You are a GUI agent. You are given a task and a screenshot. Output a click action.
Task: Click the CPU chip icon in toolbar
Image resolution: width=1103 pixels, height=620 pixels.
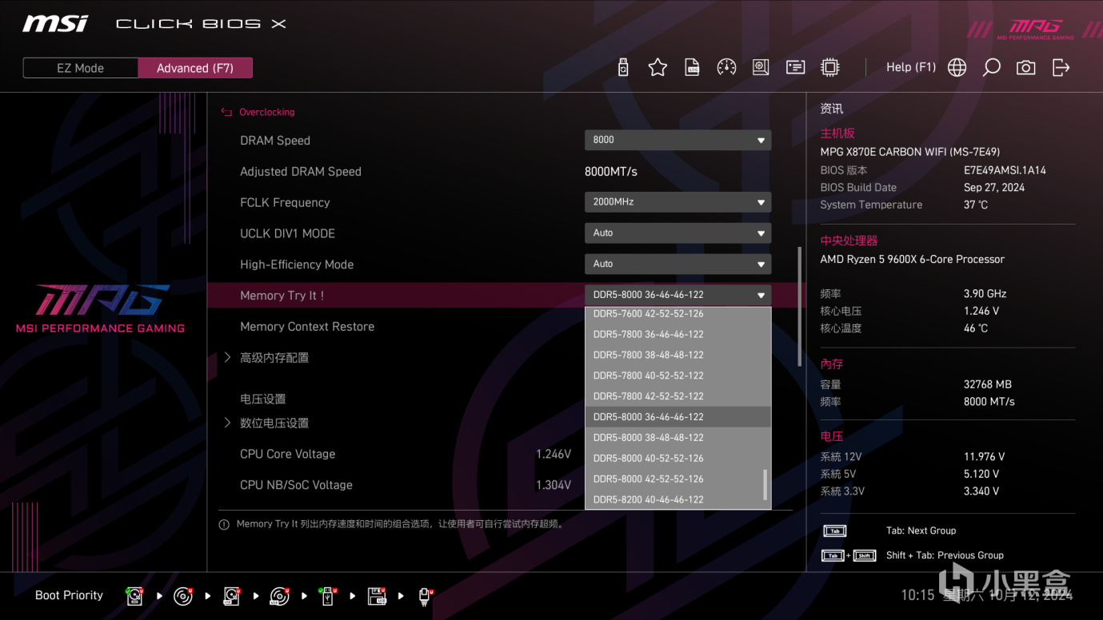(830, 68)
